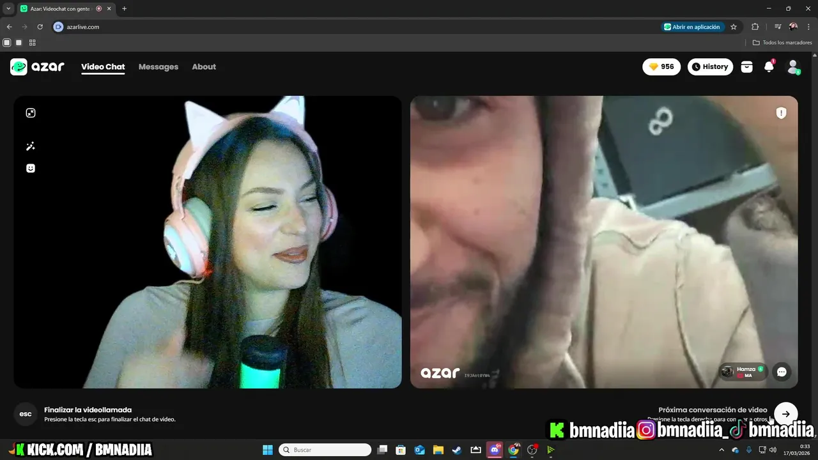Open the Azar shop icon

[746, 66]
